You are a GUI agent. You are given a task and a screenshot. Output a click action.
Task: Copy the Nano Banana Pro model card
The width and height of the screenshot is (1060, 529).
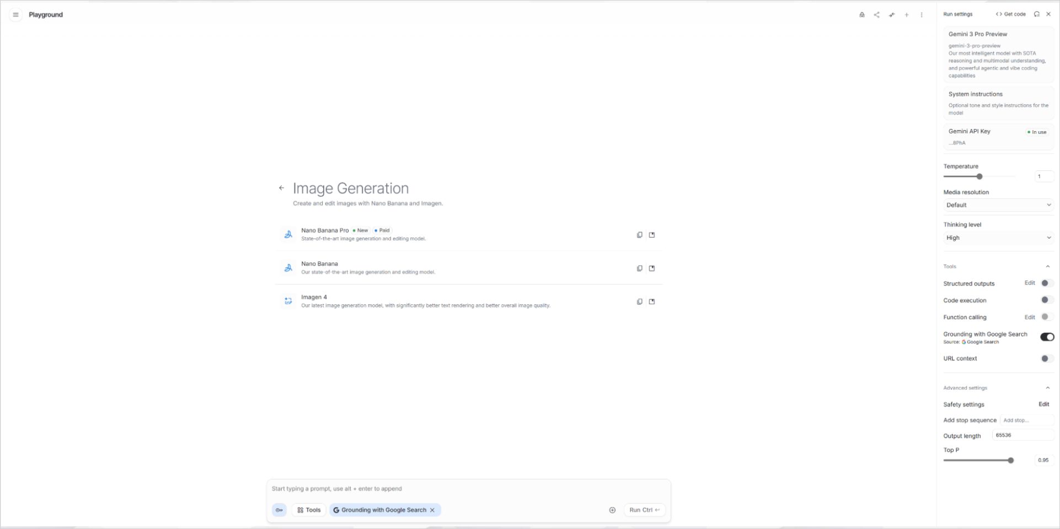[x=639, y=235]
